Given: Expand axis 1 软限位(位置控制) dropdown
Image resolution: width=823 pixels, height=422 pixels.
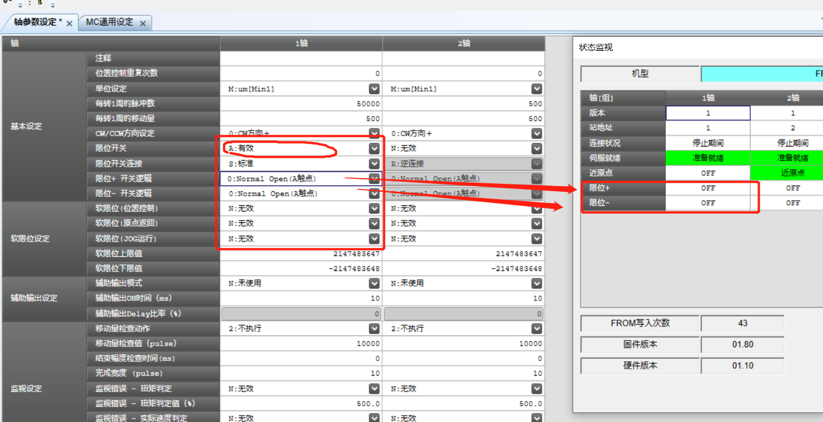Looking at the screenshot, I should click(374, 209).
